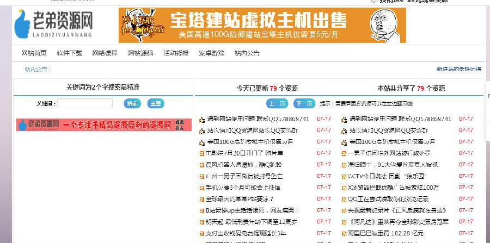This screenshot has height=243, width=490.
Task: Open the QQ正在尝试读取你的浏览记录 article
Action: pos(388,199)
